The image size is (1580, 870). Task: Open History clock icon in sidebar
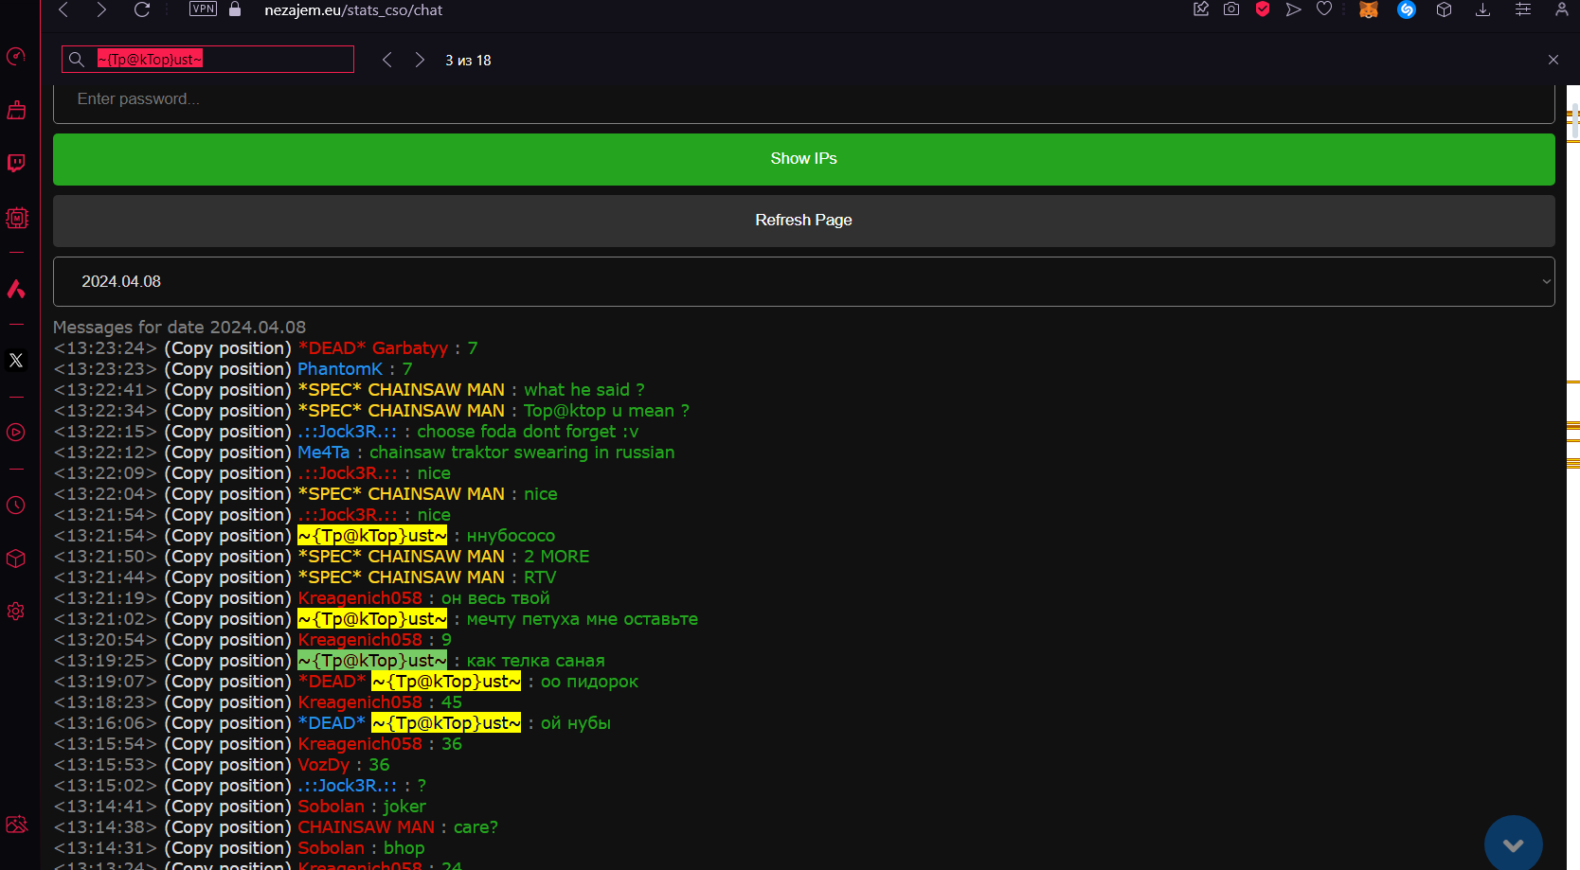point(16,506)
